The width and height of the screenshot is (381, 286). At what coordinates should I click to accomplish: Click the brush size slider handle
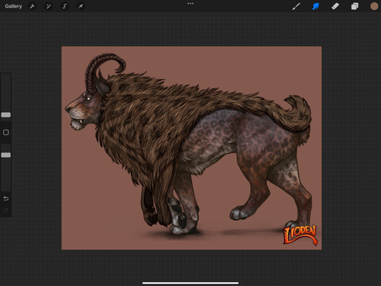point(6,115)
